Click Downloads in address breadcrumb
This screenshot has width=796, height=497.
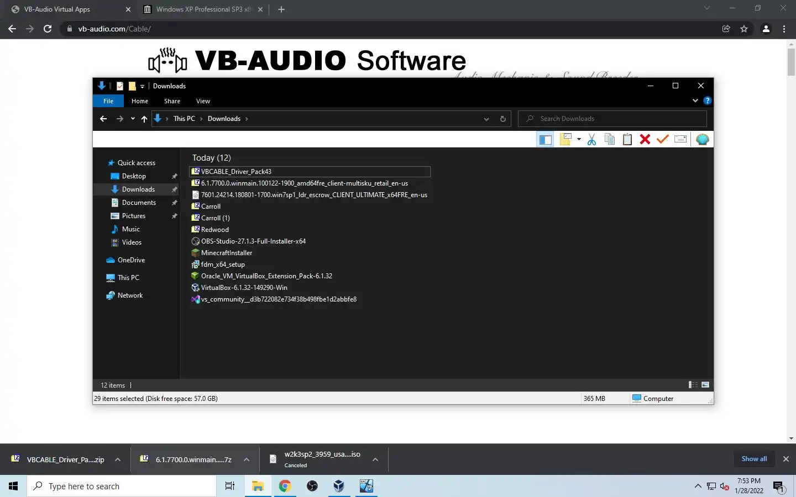(224, 119)
